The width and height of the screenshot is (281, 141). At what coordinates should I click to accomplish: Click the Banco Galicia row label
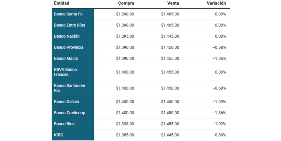[67, 102]
